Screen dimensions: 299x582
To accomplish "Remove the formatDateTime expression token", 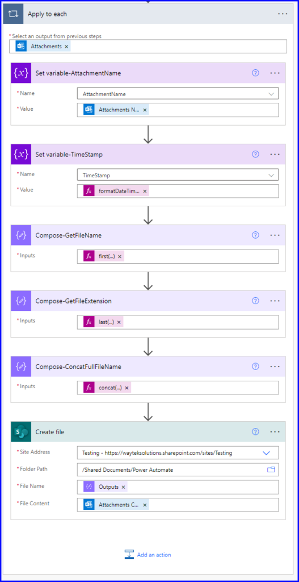I will pos(145,191).
